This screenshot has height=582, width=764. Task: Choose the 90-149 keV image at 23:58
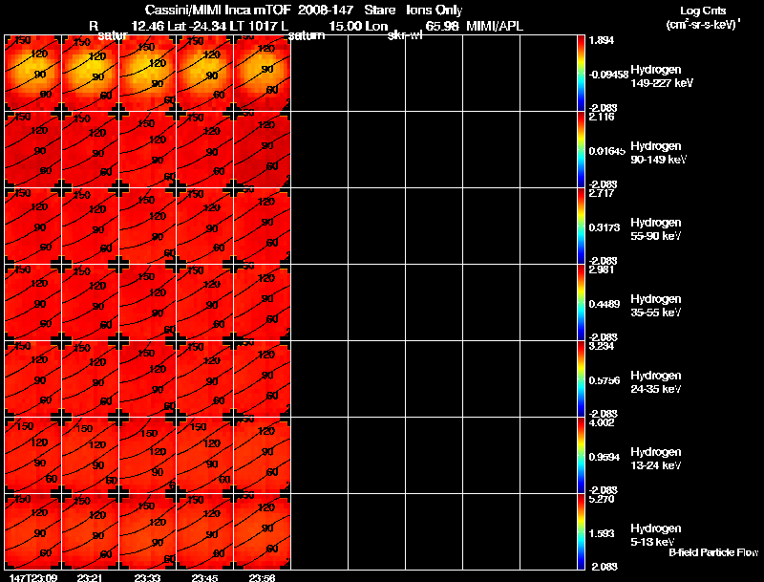pos(262,149)
